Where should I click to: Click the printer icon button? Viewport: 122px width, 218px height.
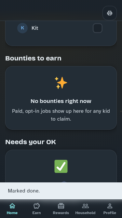point(110,13)
